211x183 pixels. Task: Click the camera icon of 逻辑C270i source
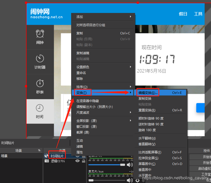47,161
